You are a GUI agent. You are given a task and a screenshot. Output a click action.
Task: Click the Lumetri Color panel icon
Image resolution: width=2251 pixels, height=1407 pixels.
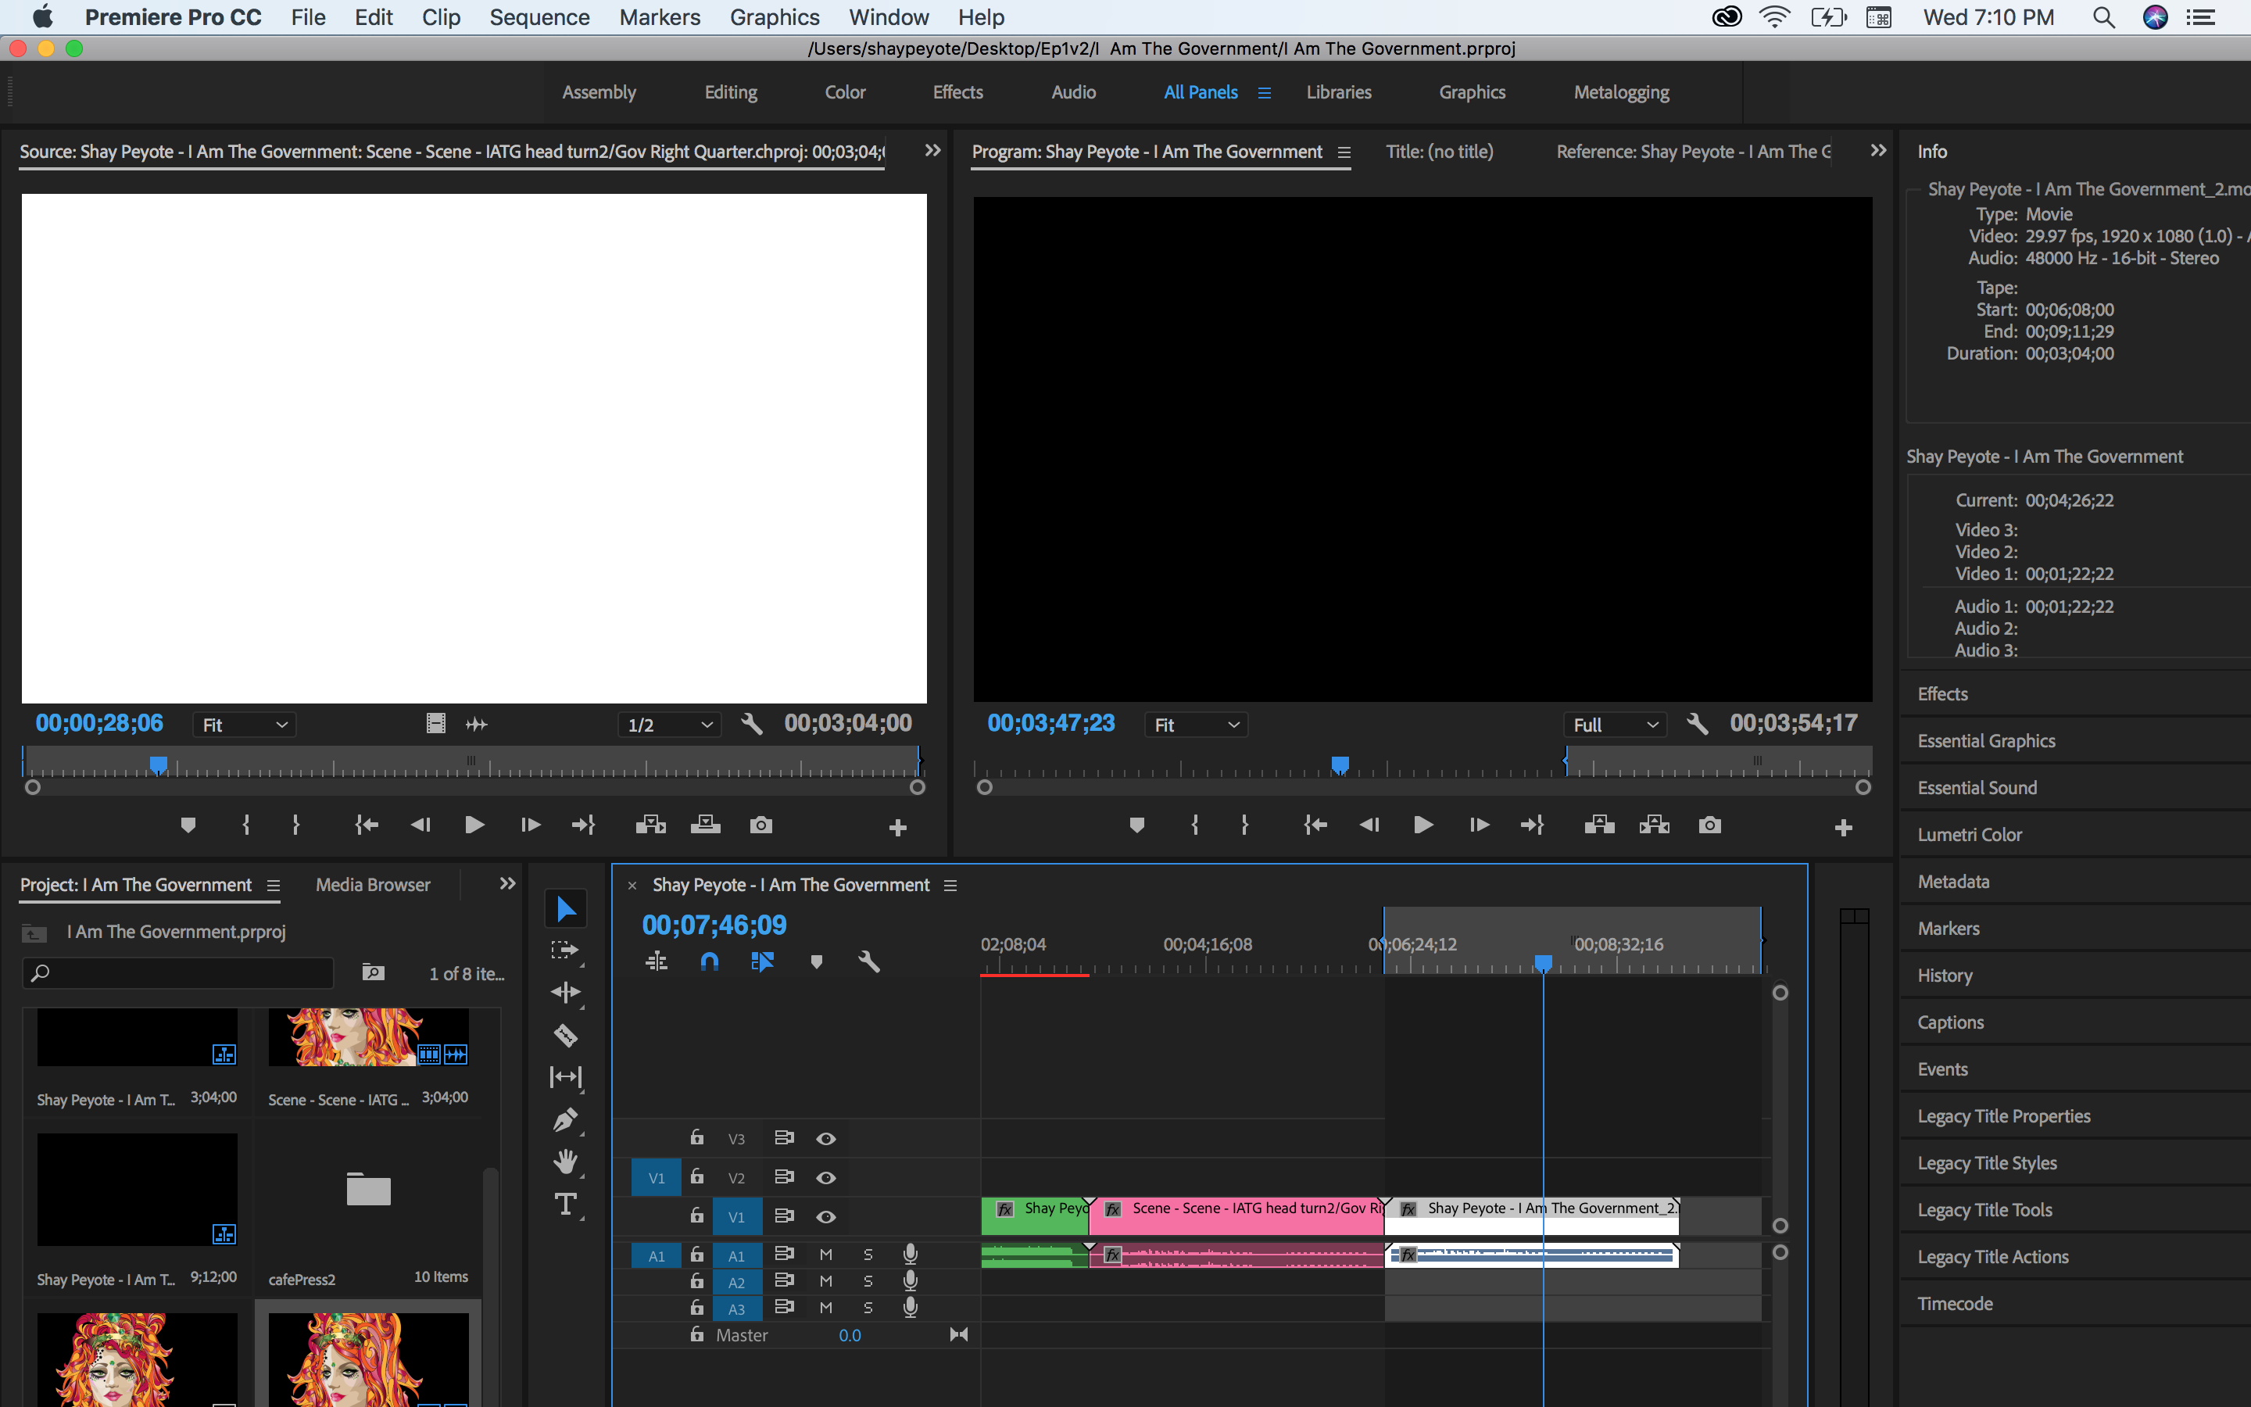tap(1972, 835)
